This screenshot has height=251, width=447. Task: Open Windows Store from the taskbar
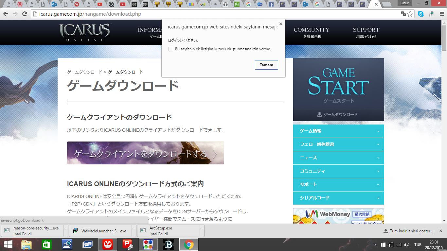(x=47, y=244)
